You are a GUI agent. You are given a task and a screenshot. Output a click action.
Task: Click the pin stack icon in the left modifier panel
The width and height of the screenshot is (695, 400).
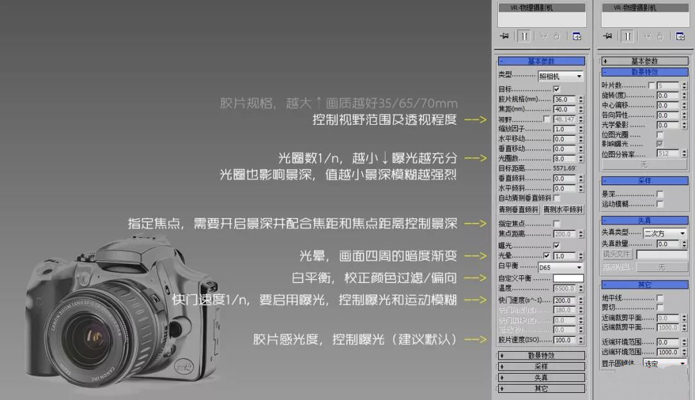click(x=503, y=36)
